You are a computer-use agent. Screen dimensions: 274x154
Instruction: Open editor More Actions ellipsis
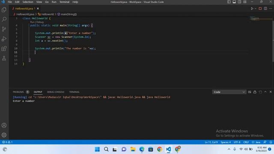tap(271, 9)
